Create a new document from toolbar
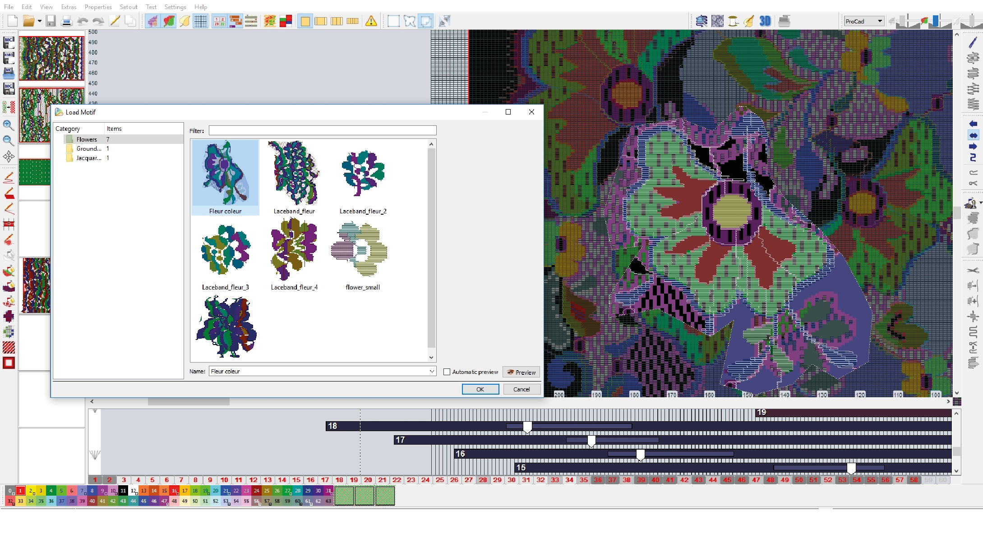This screenshot has width=983, height=538. click(x=13, y=21)
